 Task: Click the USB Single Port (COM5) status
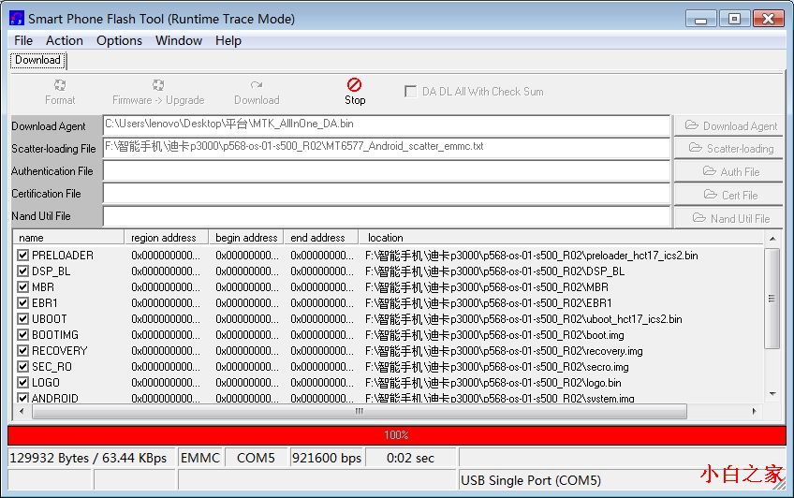(x=531, y=480)
